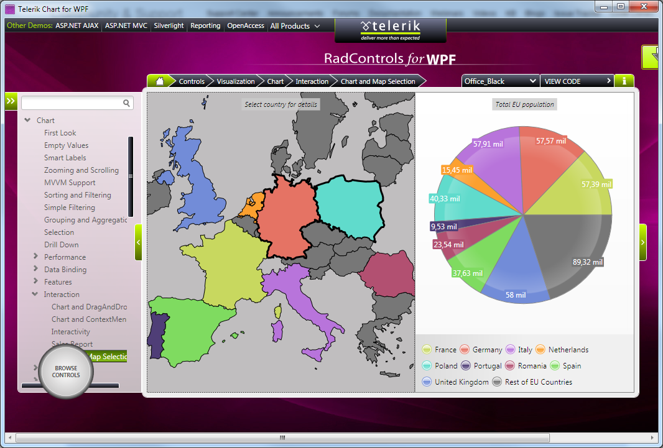Open Interactivity example
This screenshot has height=448, width=663.
71,331
